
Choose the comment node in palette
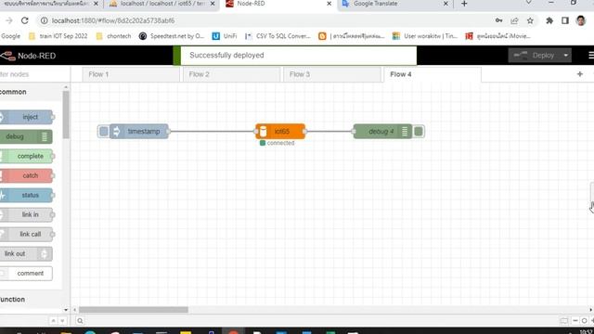26,274
